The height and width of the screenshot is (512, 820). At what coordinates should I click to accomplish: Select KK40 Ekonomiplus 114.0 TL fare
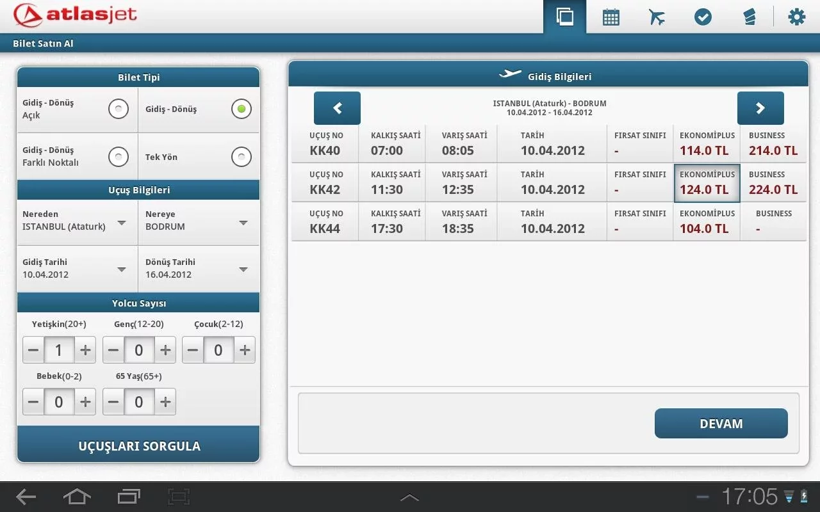707,144
